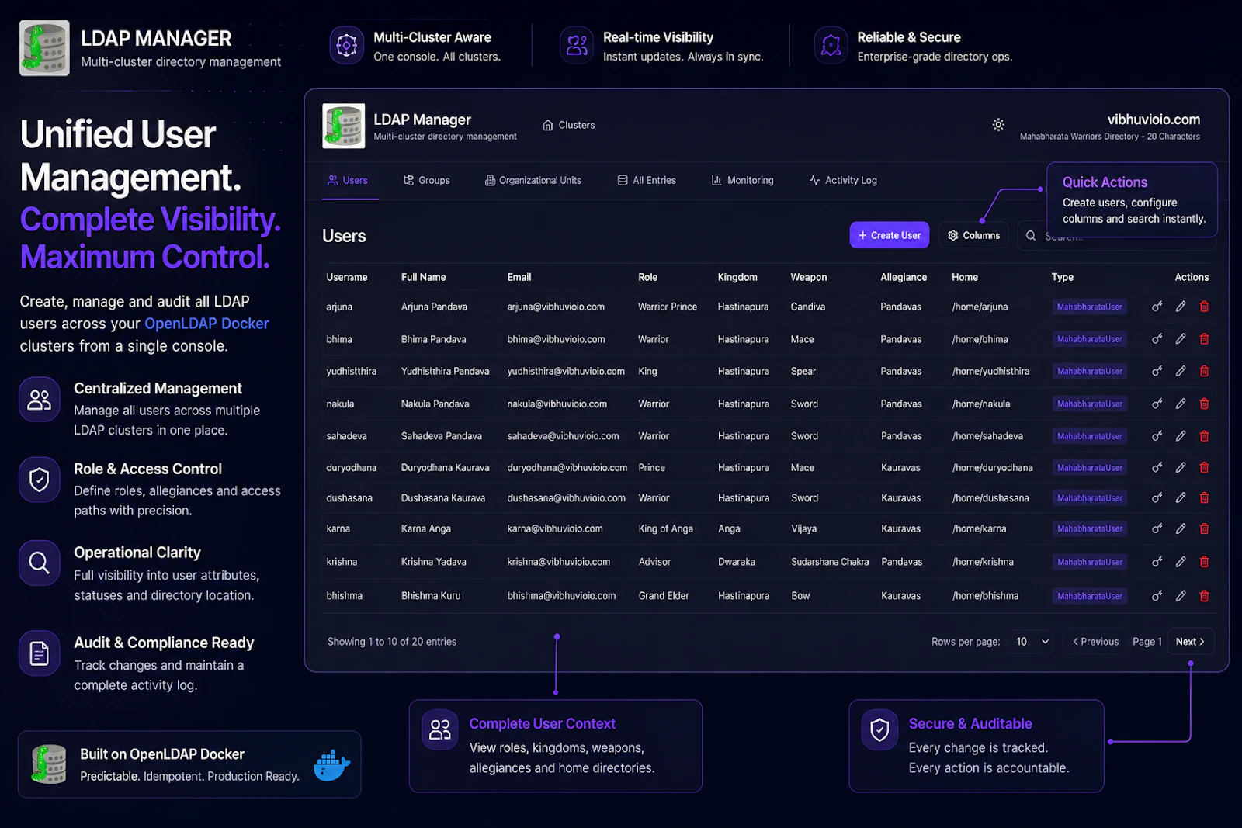Click the trash icon for bhishma
The width and height of the screenshot is (1242, 828).
[x=1204, y=596]
